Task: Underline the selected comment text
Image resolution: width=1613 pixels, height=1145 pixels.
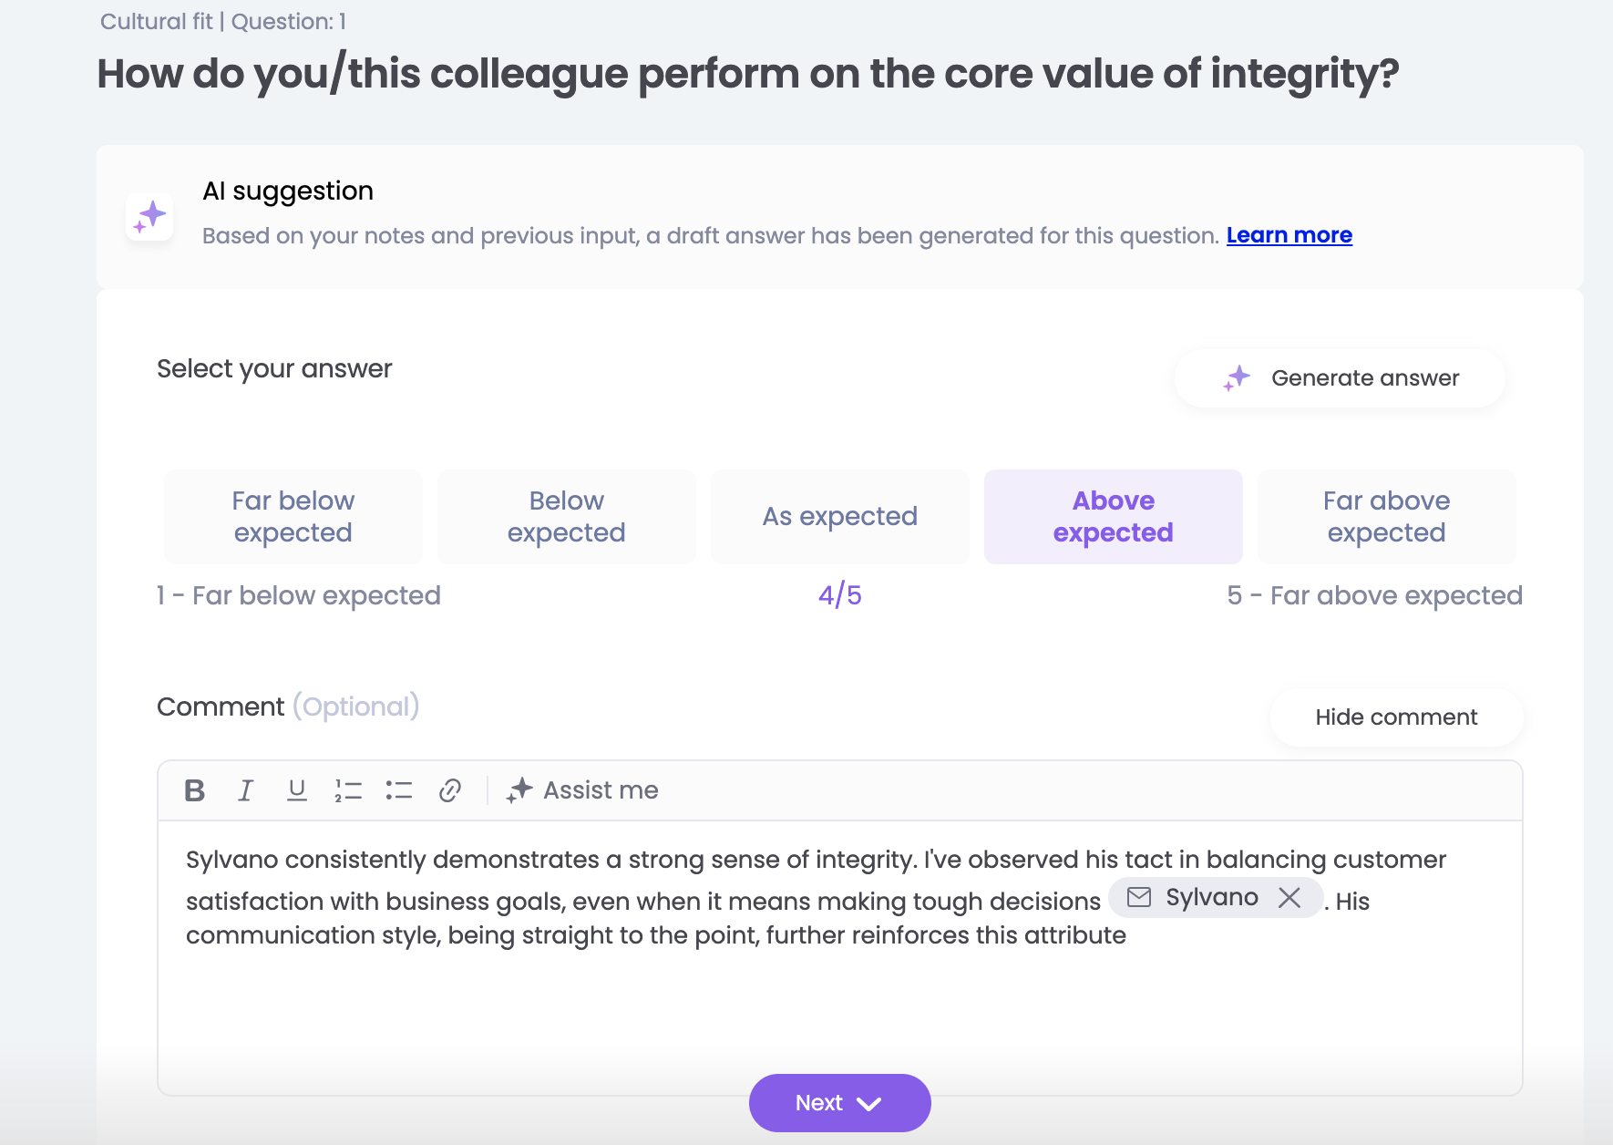Action: (x=296, y=790)
